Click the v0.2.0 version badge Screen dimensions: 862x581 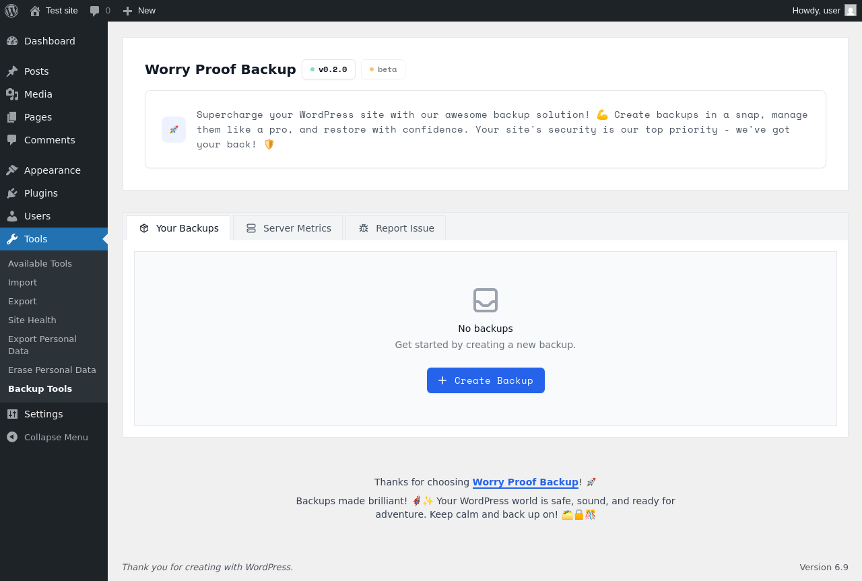click(x=329, y=69)
